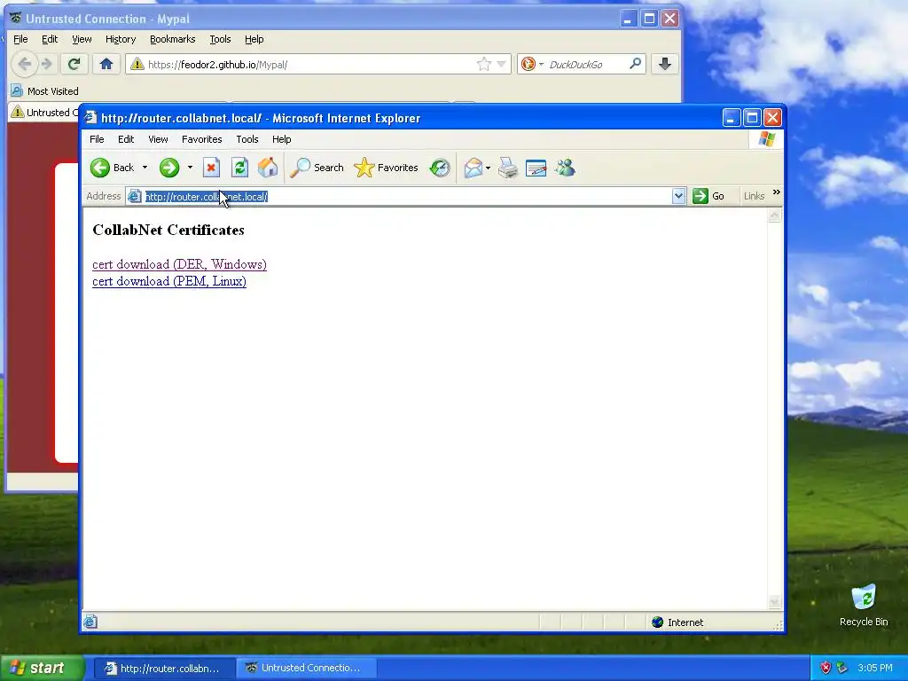The height and width of the screenshot is (681, 908).
Task: Reload the page in Mypal
Action: [74, 64]
